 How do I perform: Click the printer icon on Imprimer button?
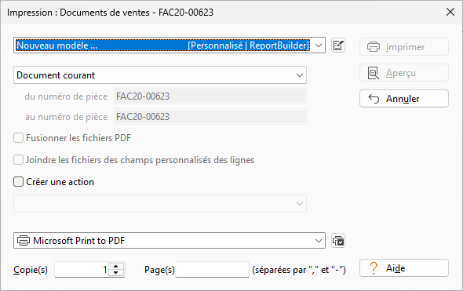tap(374, 47)
